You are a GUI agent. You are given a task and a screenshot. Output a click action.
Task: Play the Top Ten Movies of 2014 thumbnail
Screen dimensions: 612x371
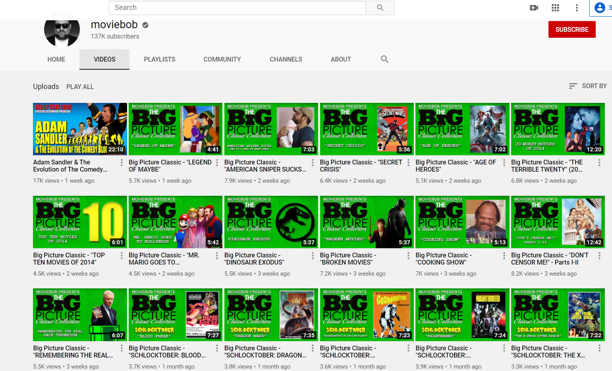click(x=80, y=222)
